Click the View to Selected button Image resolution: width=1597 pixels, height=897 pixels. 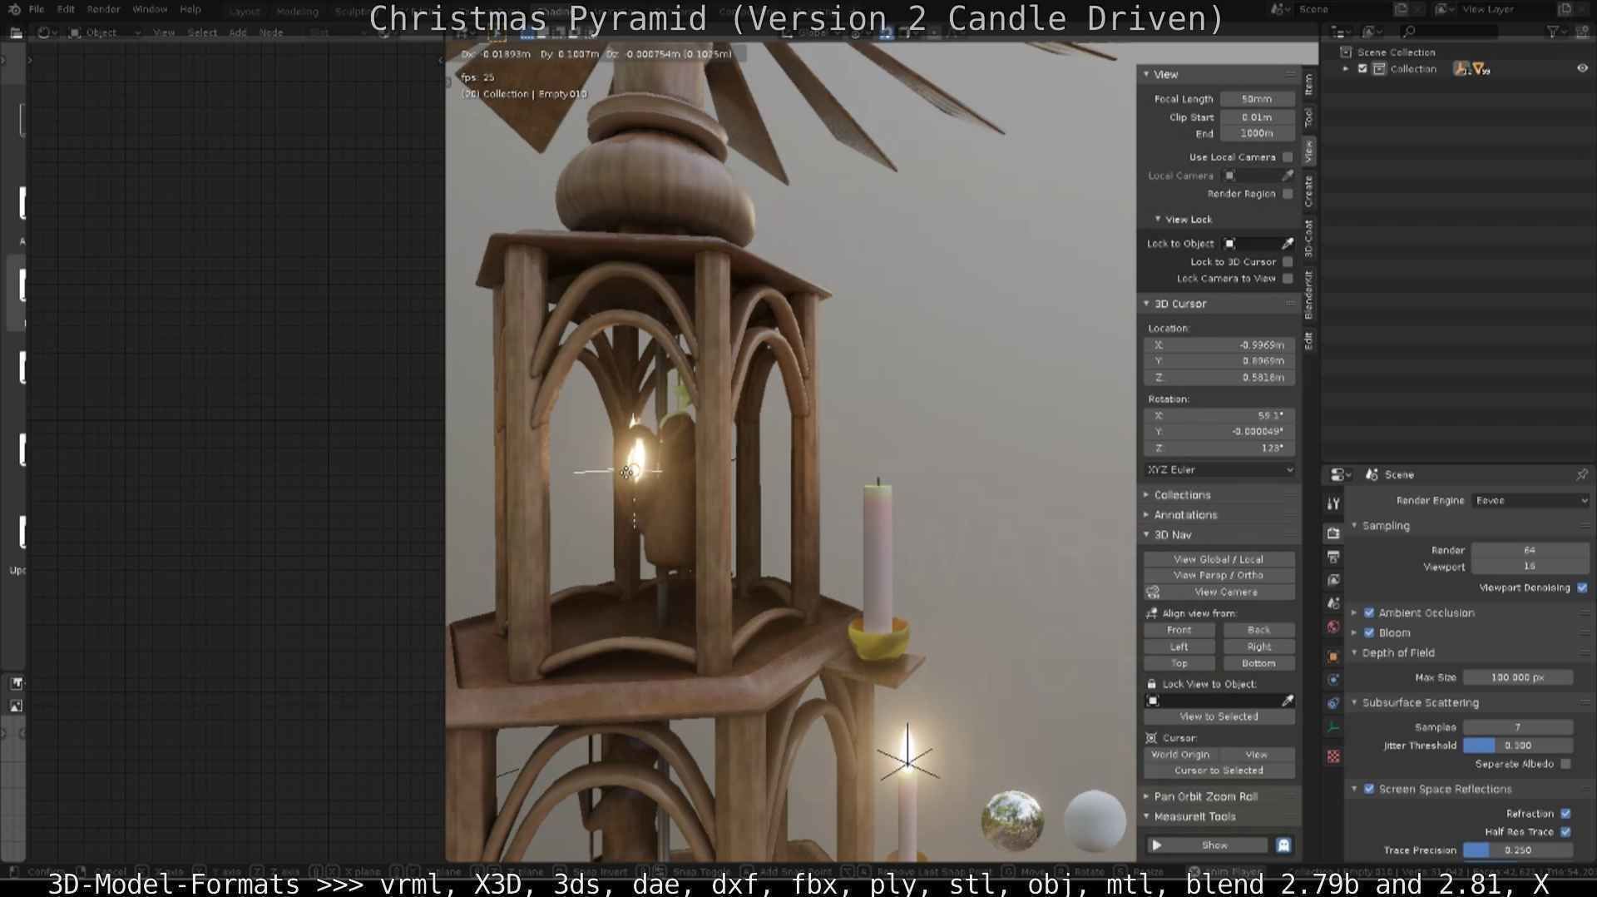tap(1219, 717)
